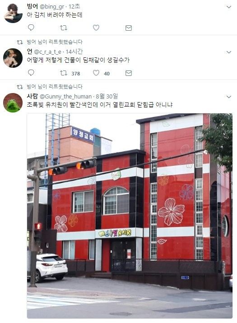The width and height of the screenshot is (237, 323).
Task: Click the green frog avatar of 사람
Action: click(x=13, y=103)
